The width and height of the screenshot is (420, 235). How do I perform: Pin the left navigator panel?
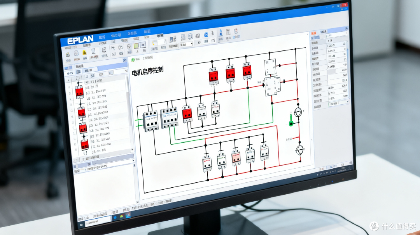tap(124, 60)
